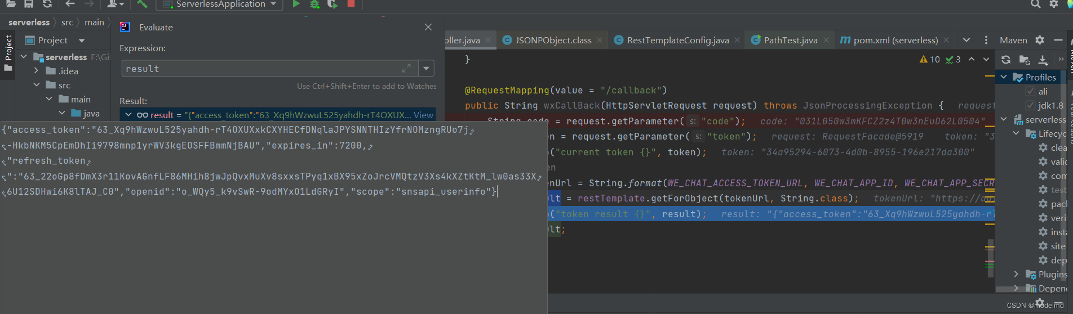The image size is (1073, 314).
Task: Show more Maven toolbar actions
Action: [1061, 59]
